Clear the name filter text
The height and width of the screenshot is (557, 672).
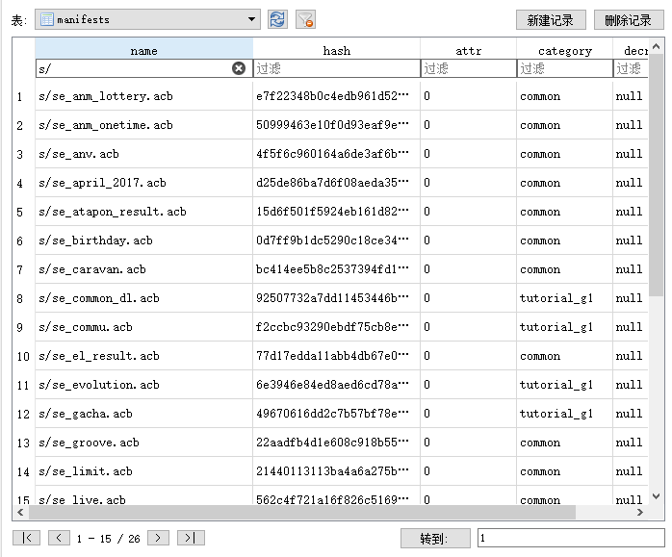click(x=239, y=68)
